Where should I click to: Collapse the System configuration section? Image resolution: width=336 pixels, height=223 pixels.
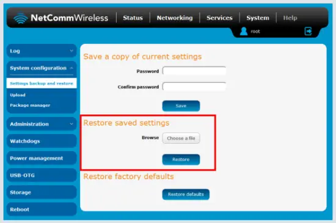coord(42,68)
